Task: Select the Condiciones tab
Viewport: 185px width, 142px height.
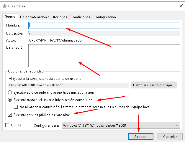Action: coord(80,17)
